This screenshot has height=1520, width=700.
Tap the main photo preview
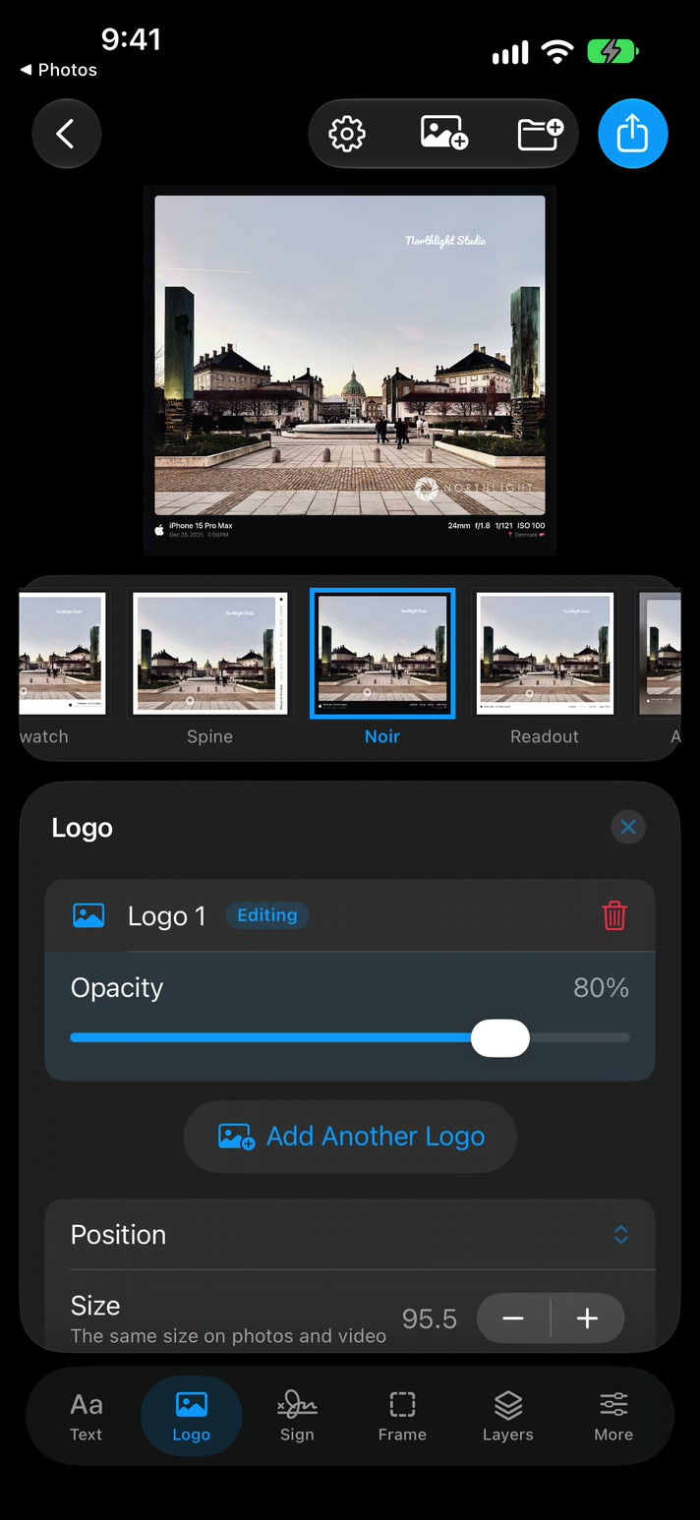350,371
